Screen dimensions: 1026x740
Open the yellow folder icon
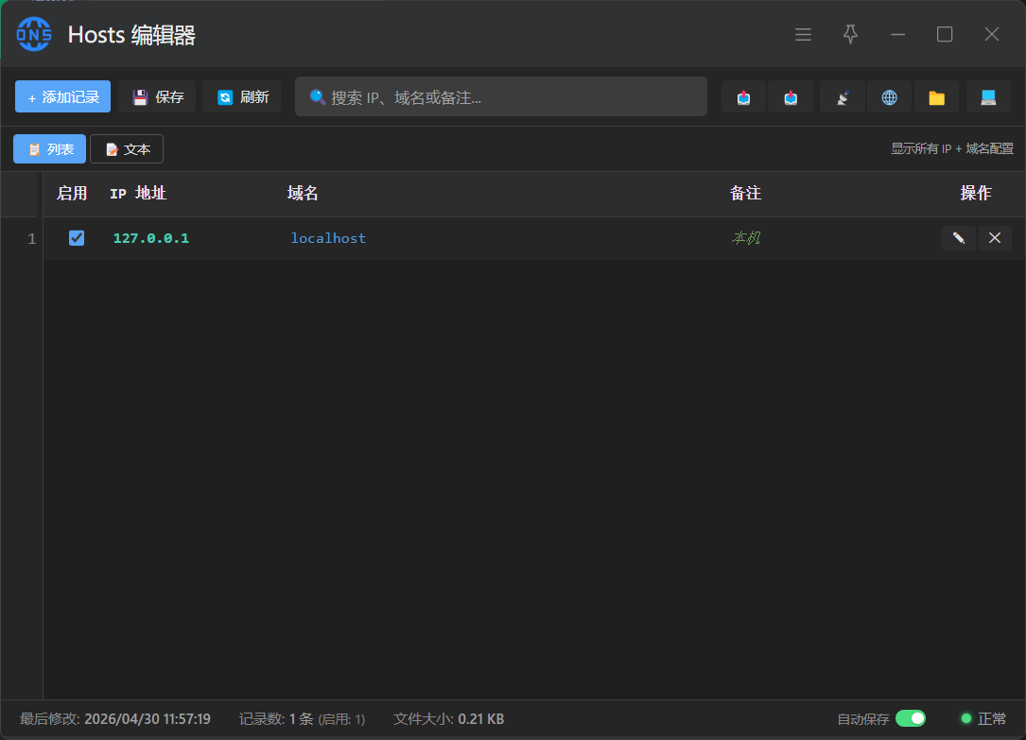click(x=936, y=97)
